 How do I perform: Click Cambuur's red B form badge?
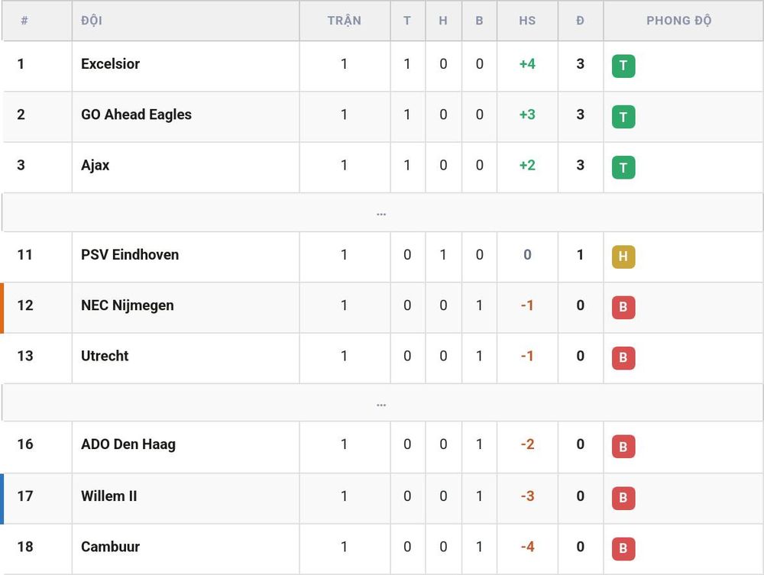point(623,549)
